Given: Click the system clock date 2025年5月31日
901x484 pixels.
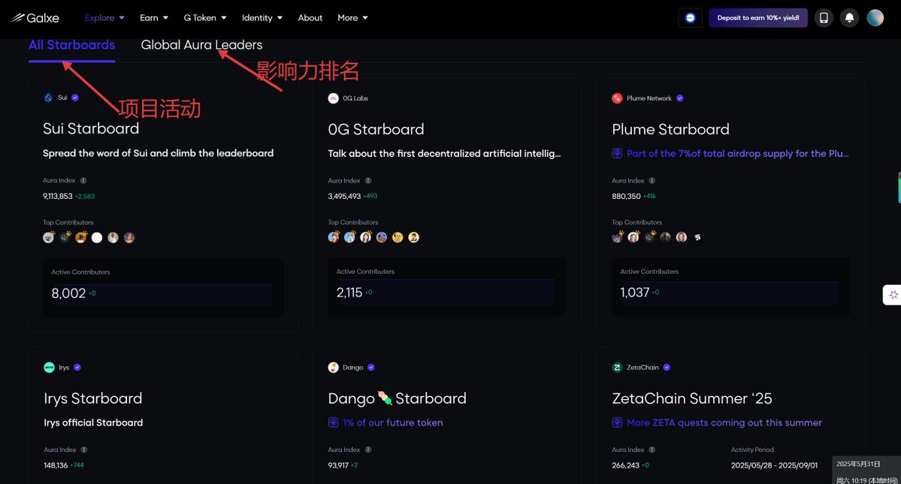Looking at the screenshot, I should point(858,463).
